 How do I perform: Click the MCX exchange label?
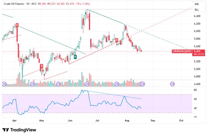pyautogui.click(x=34, y=4)
